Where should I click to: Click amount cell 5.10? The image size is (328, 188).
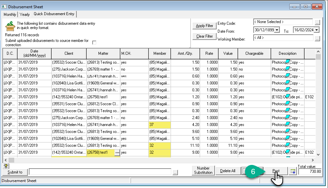tap(185, 139)
